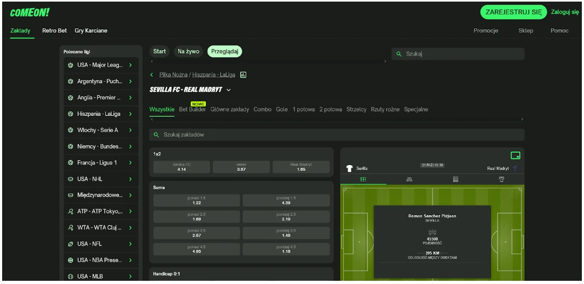Focus the Szukaj zakładów search input
Viewport: 584px width, 284px height.
pos(337,135)
